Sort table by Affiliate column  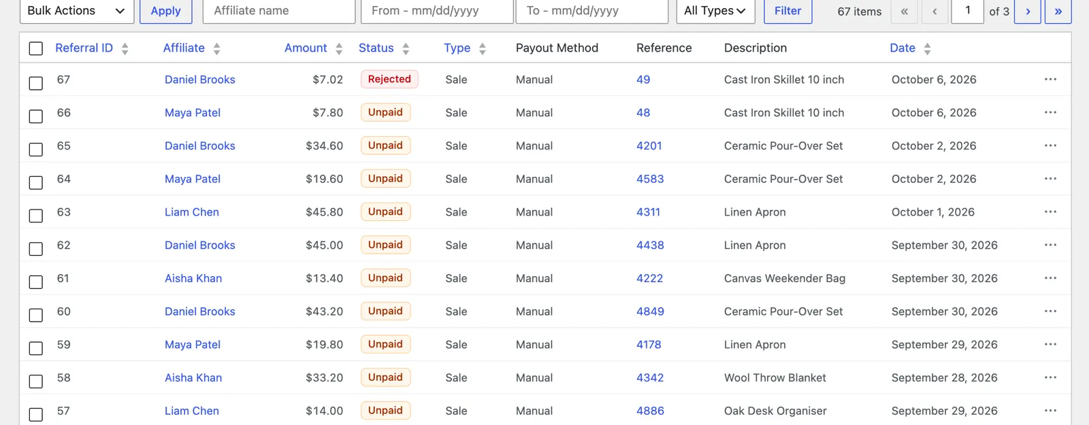point(184,48)
